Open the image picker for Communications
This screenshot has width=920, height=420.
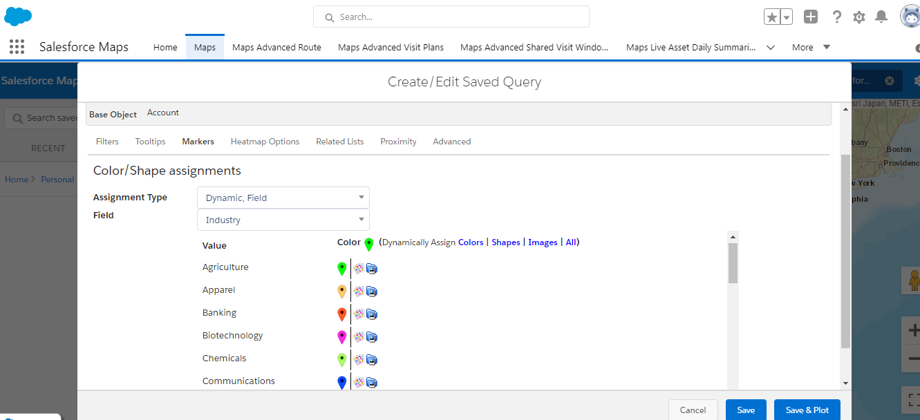point(372,382)
